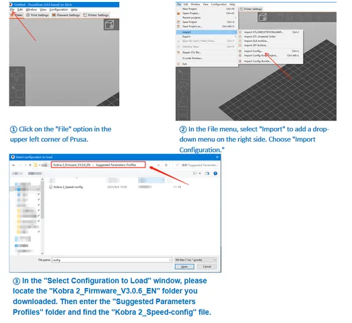Expand the address bar history dropdown chevron
This screenshot has height=323, width=352.
coord(158,165)
